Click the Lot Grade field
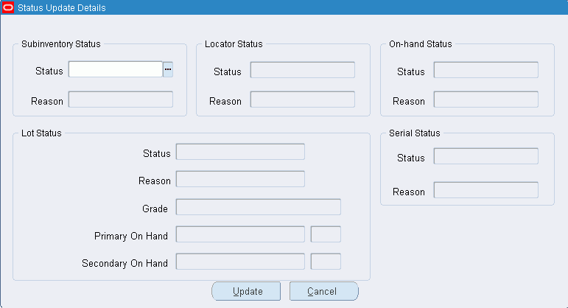 [259, 207]
